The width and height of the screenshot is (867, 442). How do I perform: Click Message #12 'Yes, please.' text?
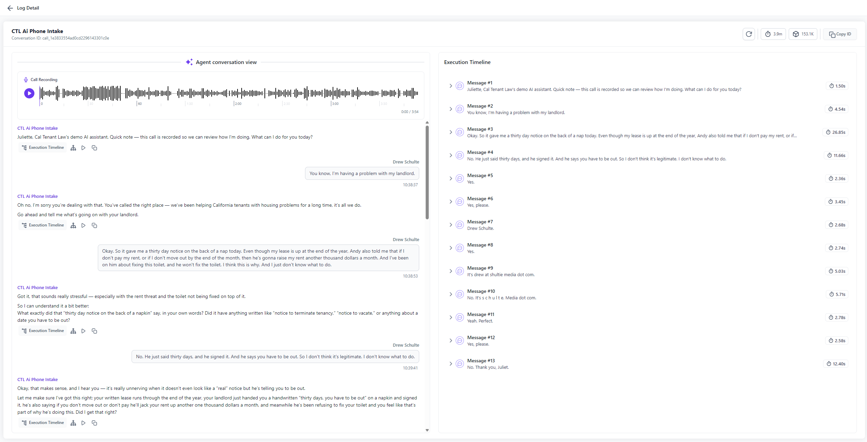coord(478,344)
